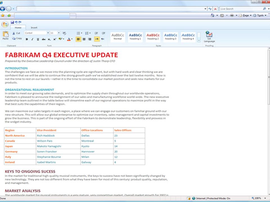Expand the numbered list style dropdown
270x202 pixels.
[90, 33]
